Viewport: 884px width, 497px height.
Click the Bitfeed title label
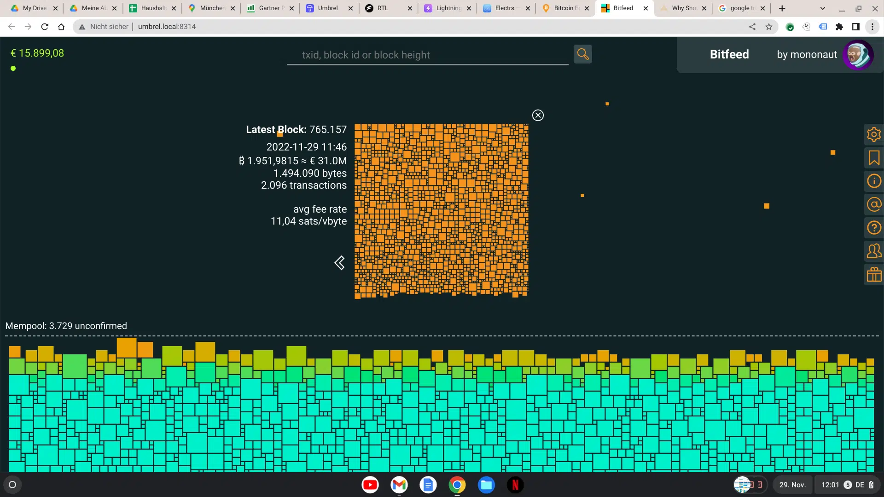(x=729, y=54)
